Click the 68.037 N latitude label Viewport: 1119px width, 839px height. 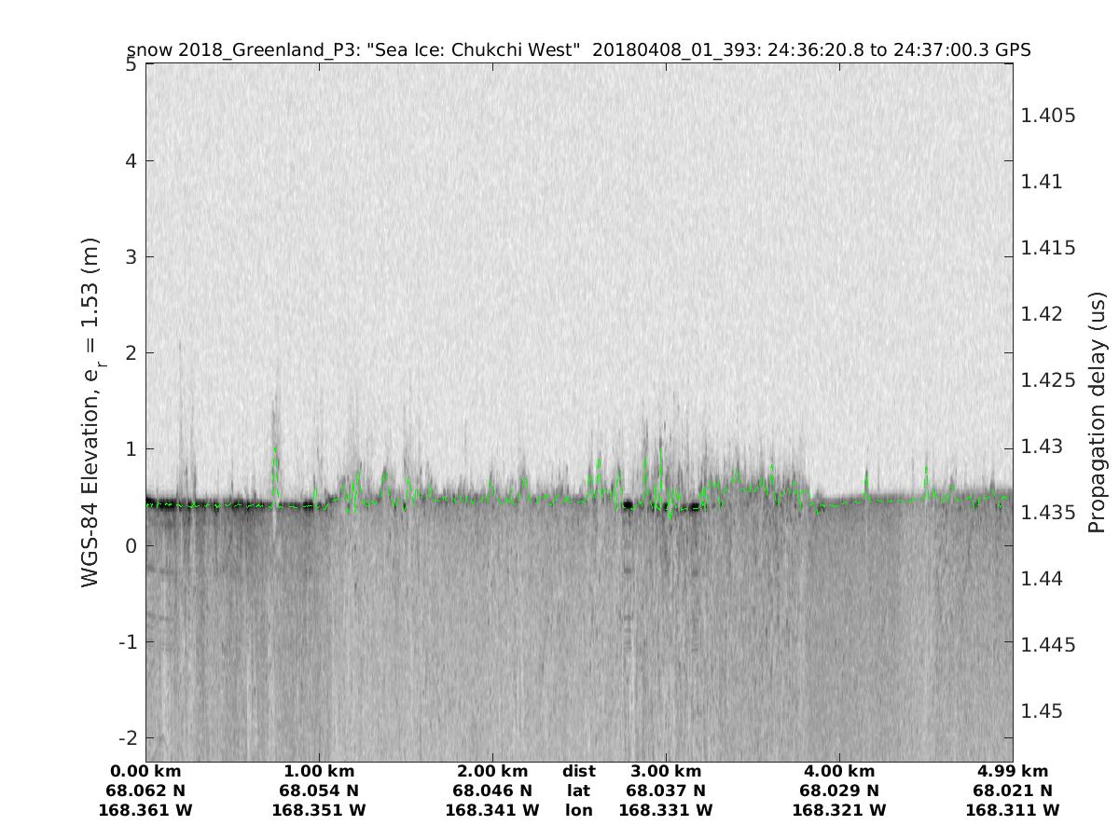(x=666, y=791)
